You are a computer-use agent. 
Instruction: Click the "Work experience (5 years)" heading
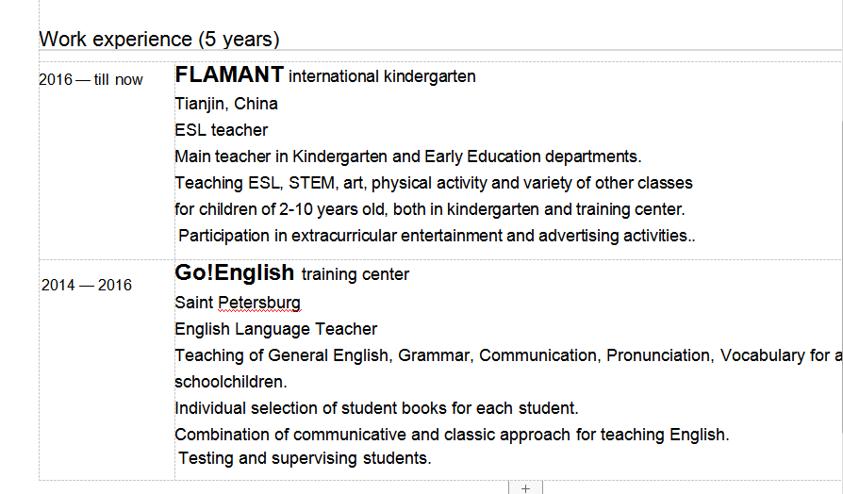[159, 40]
